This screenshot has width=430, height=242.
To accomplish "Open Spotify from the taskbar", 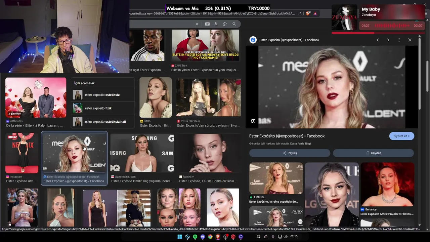I will 195,237.
